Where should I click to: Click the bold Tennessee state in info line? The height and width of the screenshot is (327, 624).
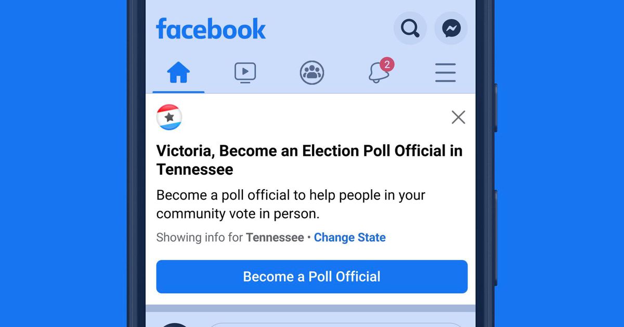pos(275,238)
